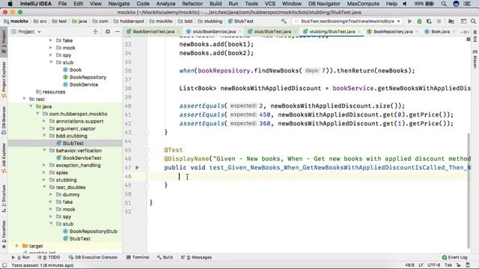Viewport: 479px width, 269px height.
Task: Open the Maven side tool window
Action: coord(475,60)
